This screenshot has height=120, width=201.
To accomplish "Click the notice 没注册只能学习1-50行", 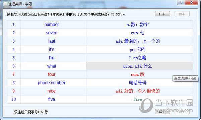I will pos(31,112).
